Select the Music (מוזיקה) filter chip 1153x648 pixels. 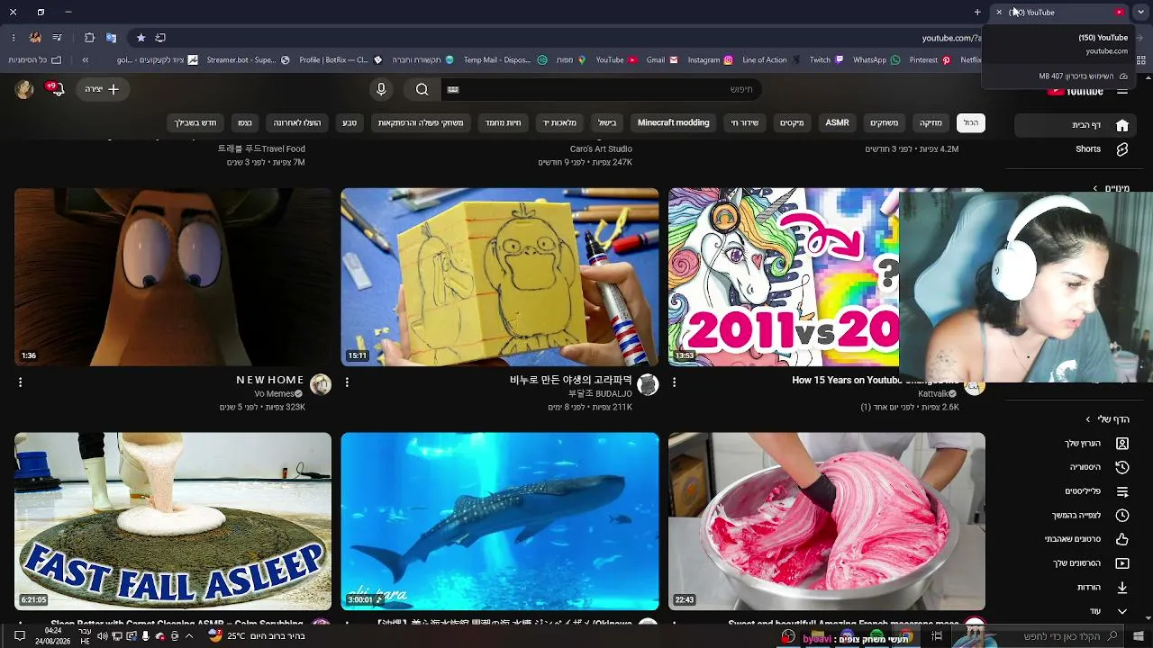pos(931,122)
